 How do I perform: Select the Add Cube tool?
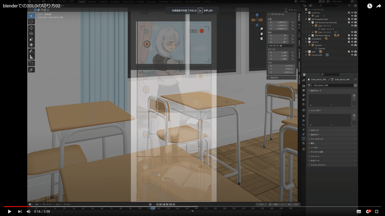tap(31, 63)
